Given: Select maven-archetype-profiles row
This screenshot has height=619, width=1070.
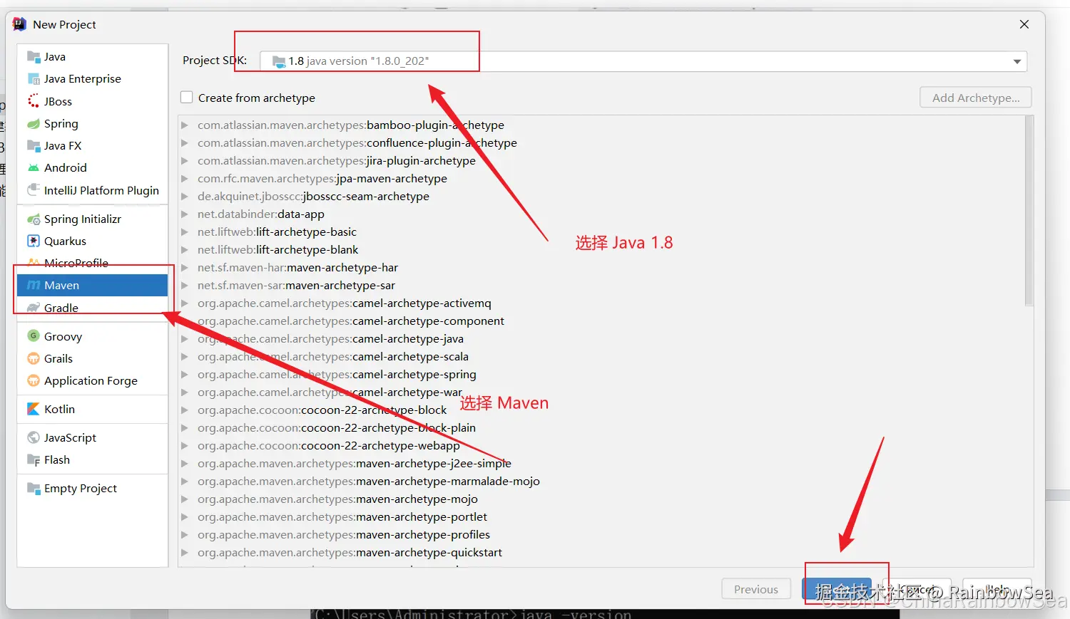Looking at the screenshot, I should (x=603, y=535).
